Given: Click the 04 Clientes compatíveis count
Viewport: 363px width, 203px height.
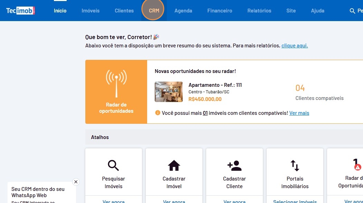Looking at the screenshot, I should (300, 88).
